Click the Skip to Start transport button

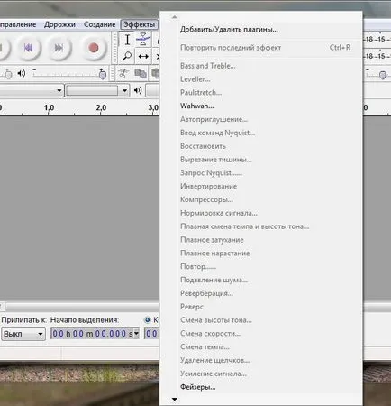click(x=28, y=48)
